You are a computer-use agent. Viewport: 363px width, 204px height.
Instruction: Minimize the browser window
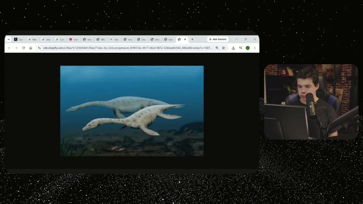click(x=236, y=39)
